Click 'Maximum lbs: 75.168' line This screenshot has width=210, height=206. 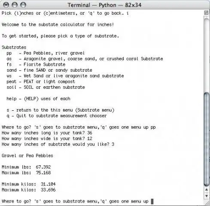tap(26, 173)
